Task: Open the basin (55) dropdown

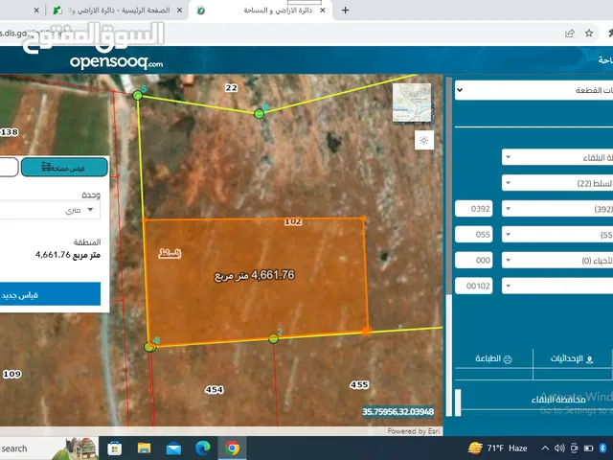Action: (557, 235)
